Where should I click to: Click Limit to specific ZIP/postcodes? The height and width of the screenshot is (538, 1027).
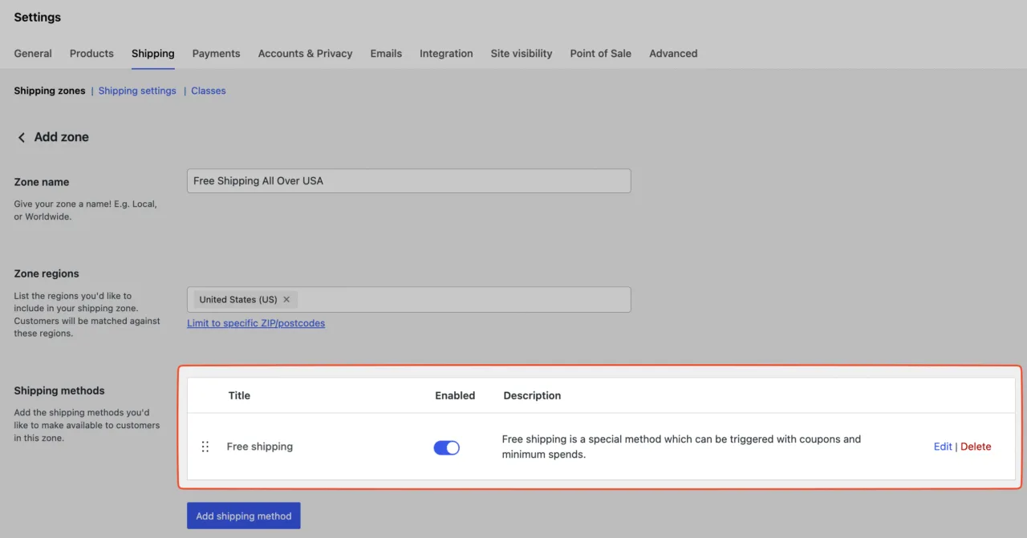coord(256,323)
